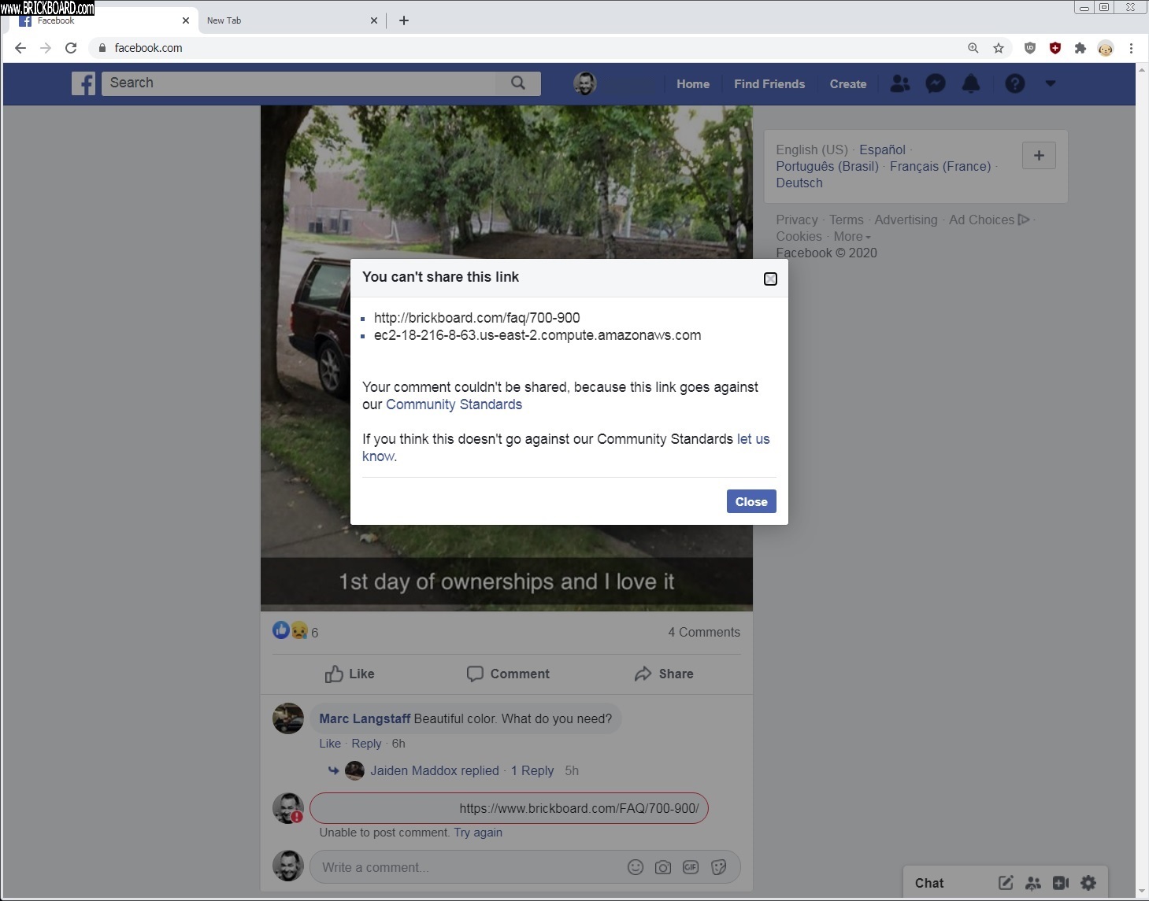Image resolution: width=1149 pixels, height=901 pixels.
Task: Dismiss the dialog with the X icon
Action: (770, 279)
